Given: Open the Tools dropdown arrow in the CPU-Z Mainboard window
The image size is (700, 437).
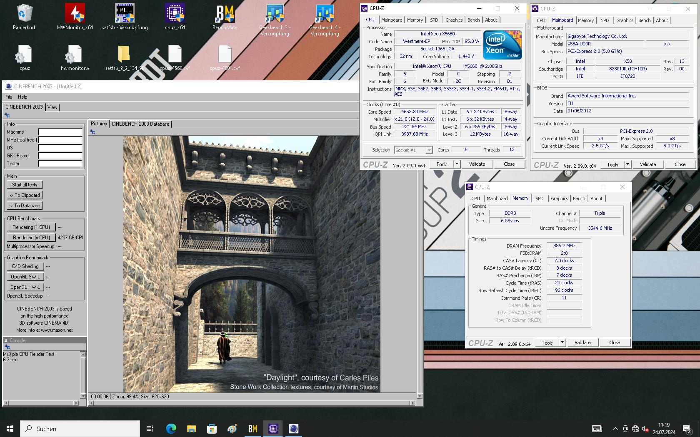Looking at the screenshot, I should (627, 164).
